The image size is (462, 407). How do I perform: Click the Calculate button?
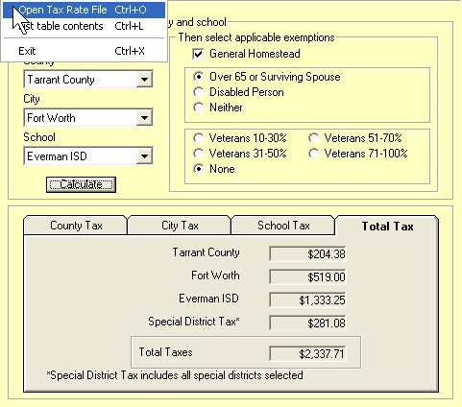[81, 184]
